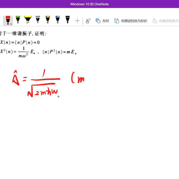
Task: Open the 形状 shapes button
Action: [x=102, y=21]
